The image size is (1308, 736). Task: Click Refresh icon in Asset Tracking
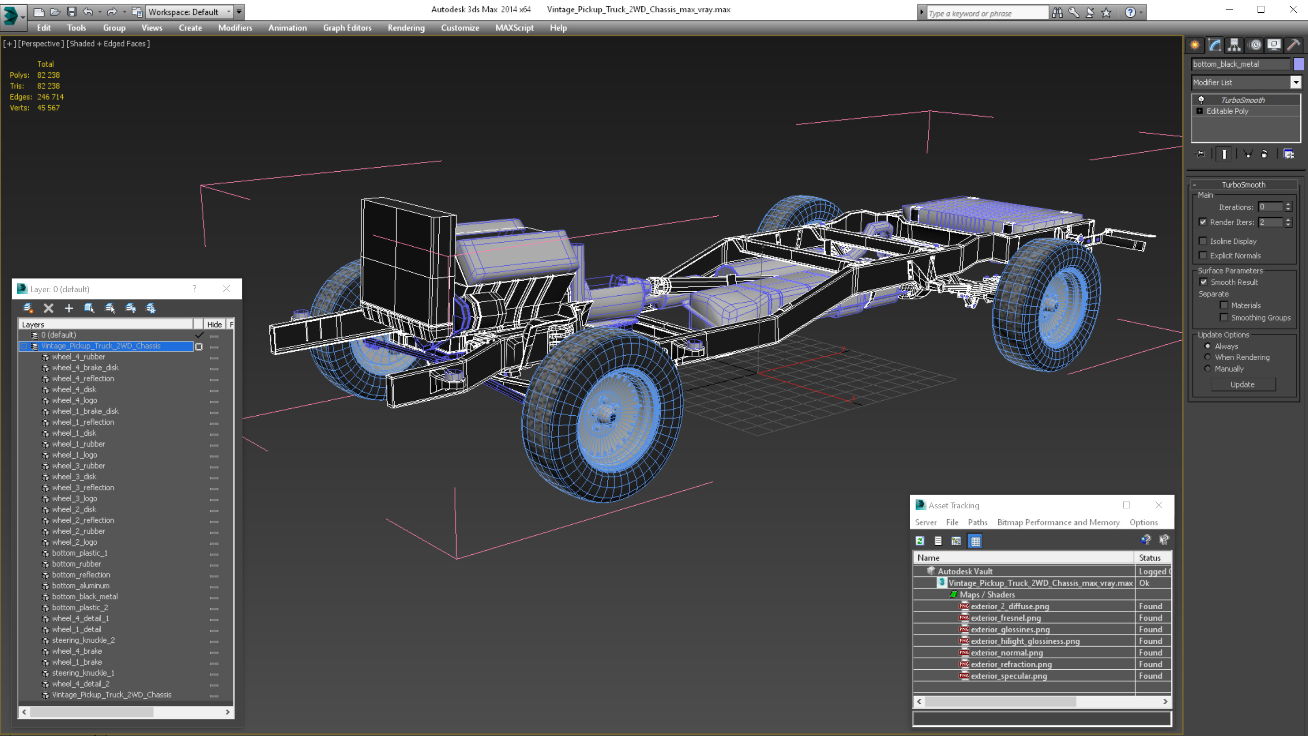(920, 541)
